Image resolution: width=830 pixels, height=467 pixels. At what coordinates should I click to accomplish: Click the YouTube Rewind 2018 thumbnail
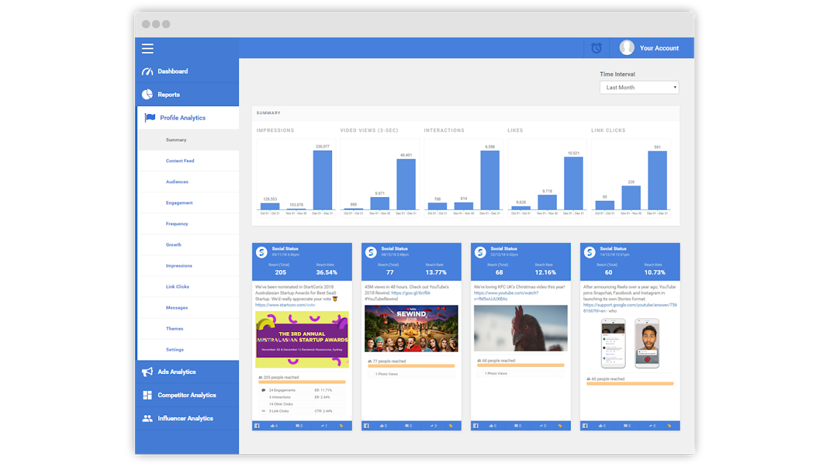tap(411, 328)
